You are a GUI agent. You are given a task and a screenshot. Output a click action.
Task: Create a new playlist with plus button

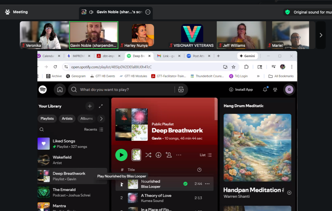tap(90, 106)
